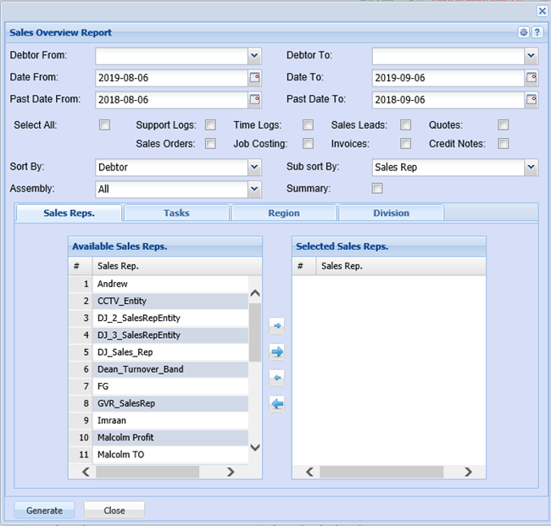551x526 pixels.
Task: Open the Date To calendar picker
Action: pyautogui.click(x=532, y=78)
